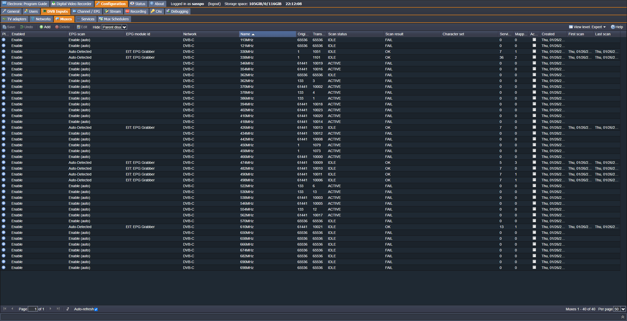Screen dimensions: 627x321
Task: Click play icon for 338MHz mux row
Action: (x=4, y=57)
